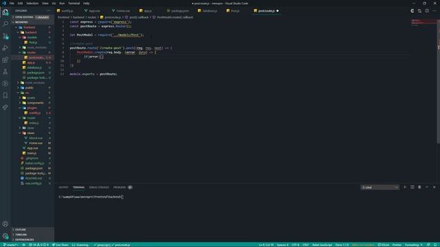
Task: Open the Terminal menu
Action: pyautogui.click(x=74, y=3)
